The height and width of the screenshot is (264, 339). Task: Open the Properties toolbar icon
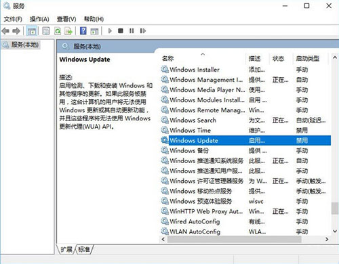point(46,30)
